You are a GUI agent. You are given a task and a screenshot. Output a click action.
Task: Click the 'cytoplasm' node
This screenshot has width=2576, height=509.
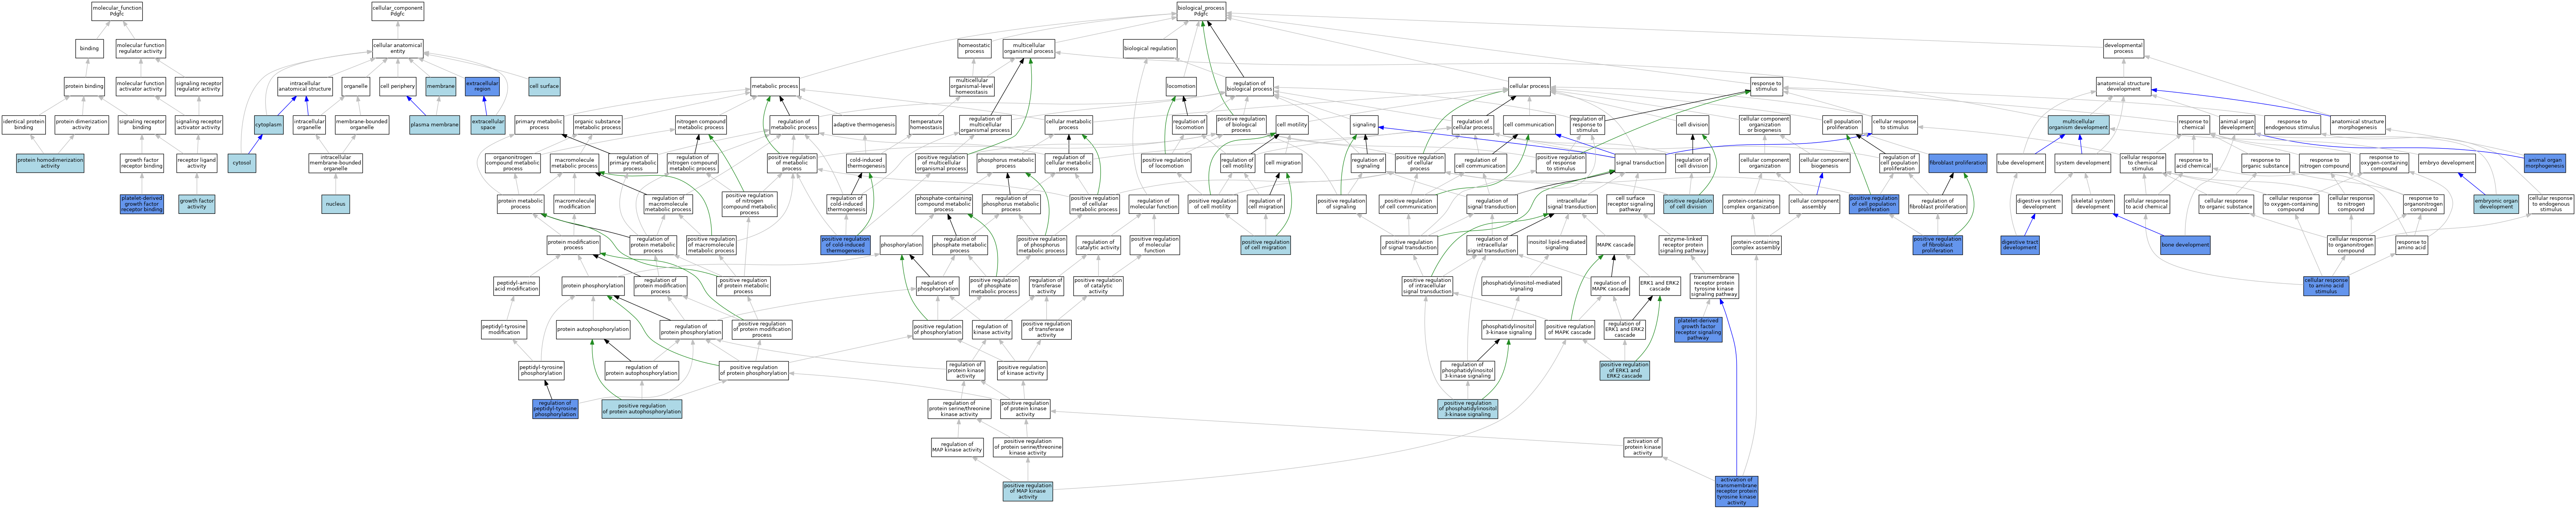click(268, 125)
